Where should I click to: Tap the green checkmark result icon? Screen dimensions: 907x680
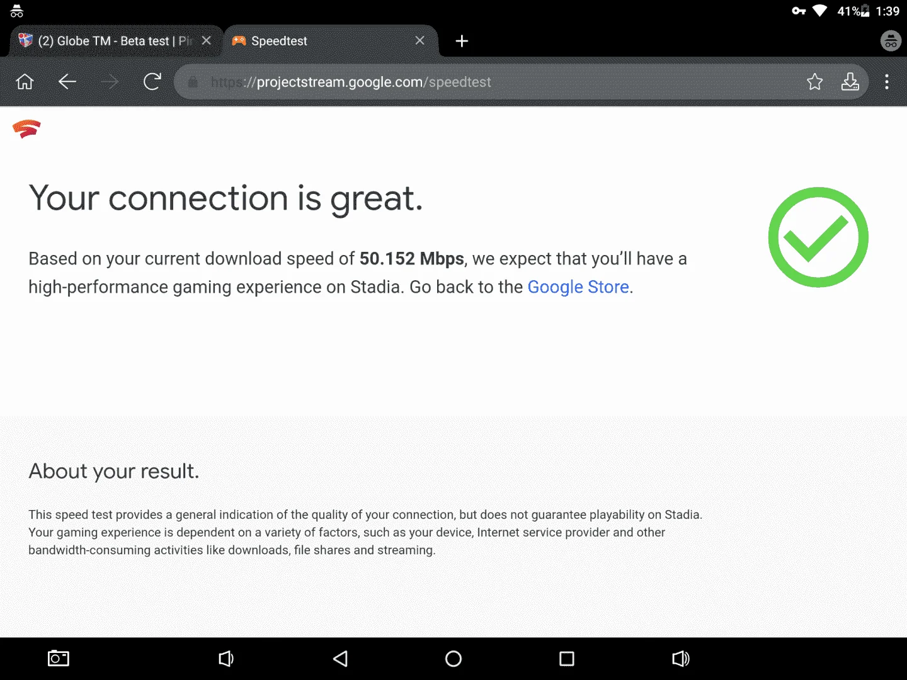(818, 237)
